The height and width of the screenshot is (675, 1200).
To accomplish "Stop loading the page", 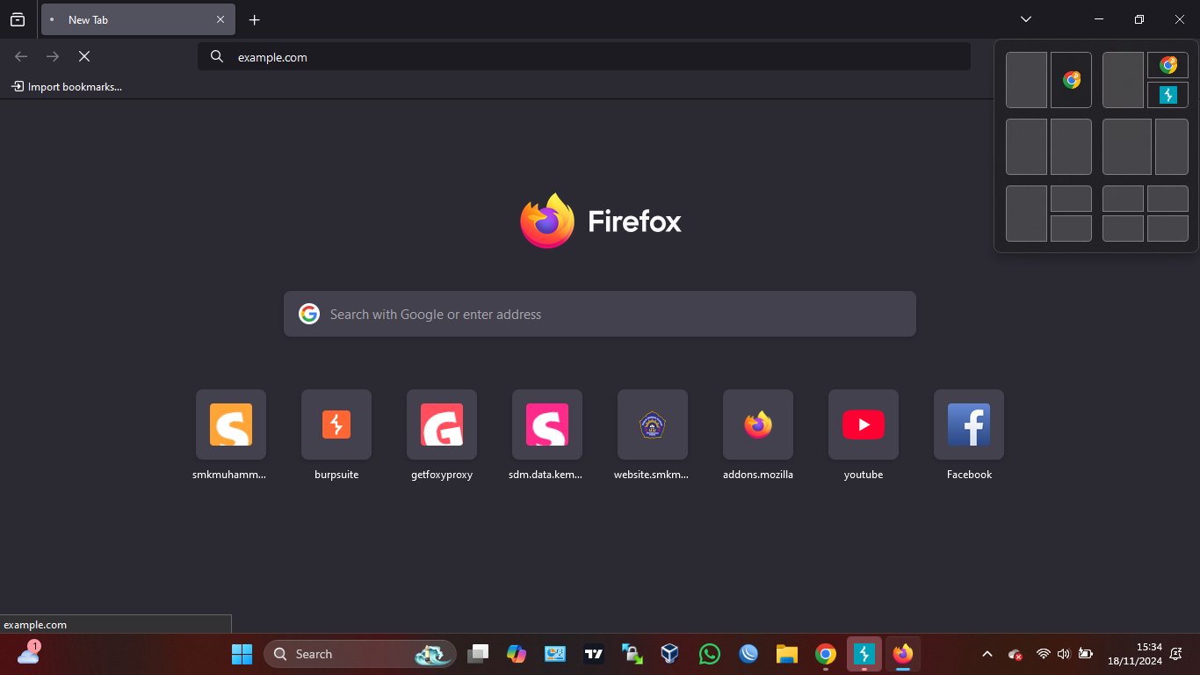I will (84, 56).
